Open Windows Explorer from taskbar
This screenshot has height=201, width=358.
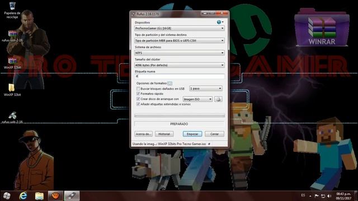coord(39,196)
